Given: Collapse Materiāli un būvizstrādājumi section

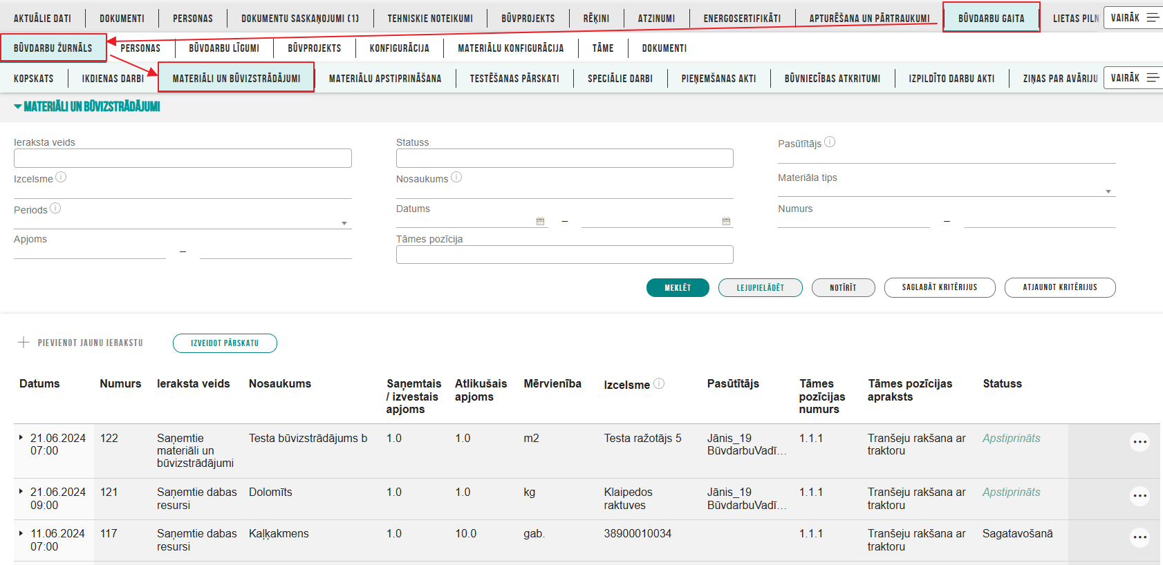Looking at the screenshot, I should (x=18, y=106).
